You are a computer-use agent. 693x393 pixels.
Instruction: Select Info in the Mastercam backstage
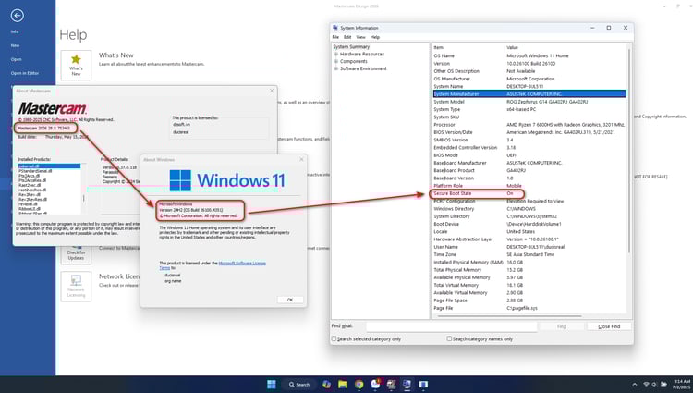[15, 31]
